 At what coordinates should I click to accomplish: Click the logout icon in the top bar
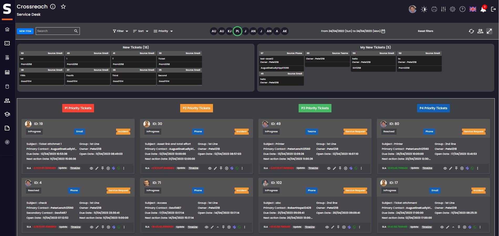pyautogui.click(x=493, y=9)
